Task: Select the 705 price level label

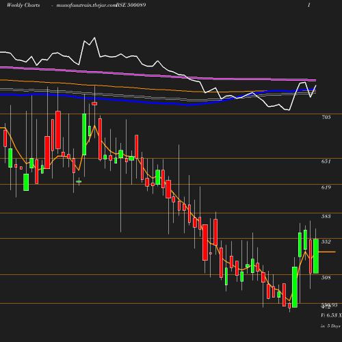Action: [x=326, y=117]
